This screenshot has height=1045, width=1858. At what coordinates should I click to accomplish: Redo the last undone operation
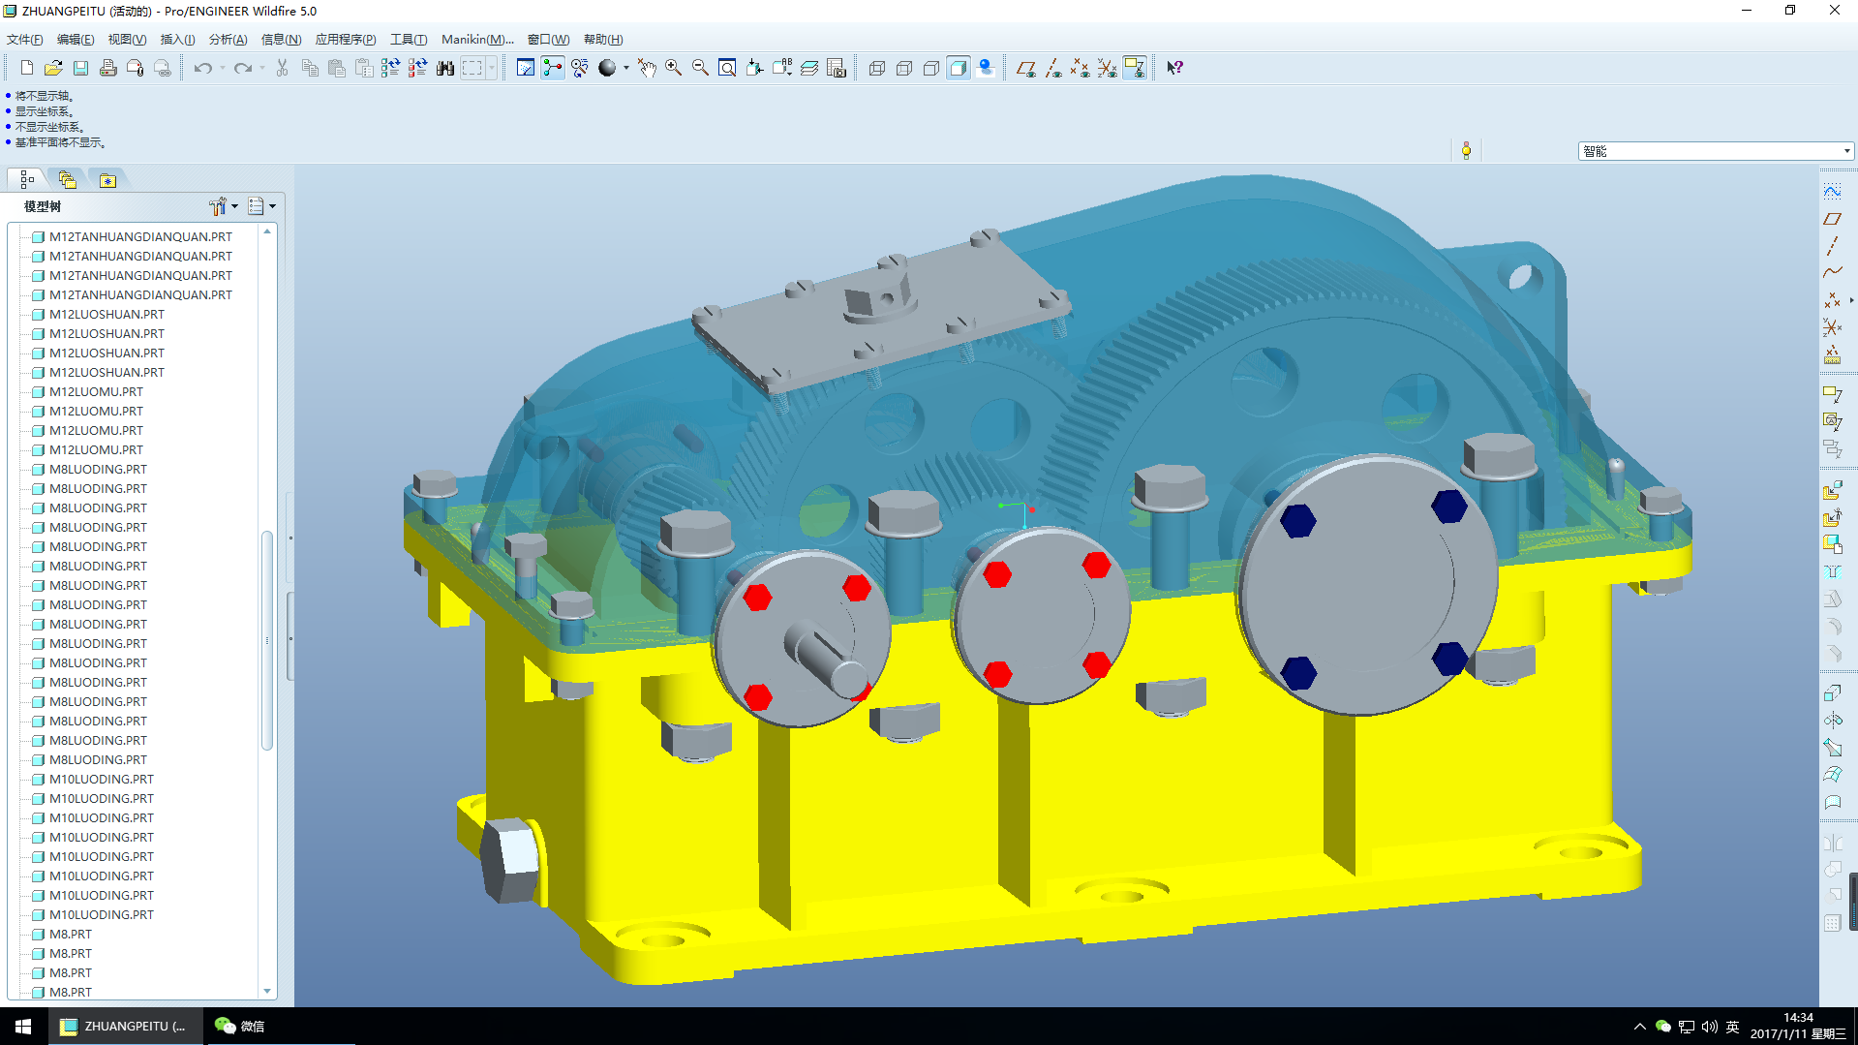[242, 68]
